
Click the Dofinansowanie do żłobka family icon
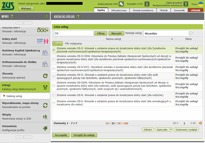45,64
